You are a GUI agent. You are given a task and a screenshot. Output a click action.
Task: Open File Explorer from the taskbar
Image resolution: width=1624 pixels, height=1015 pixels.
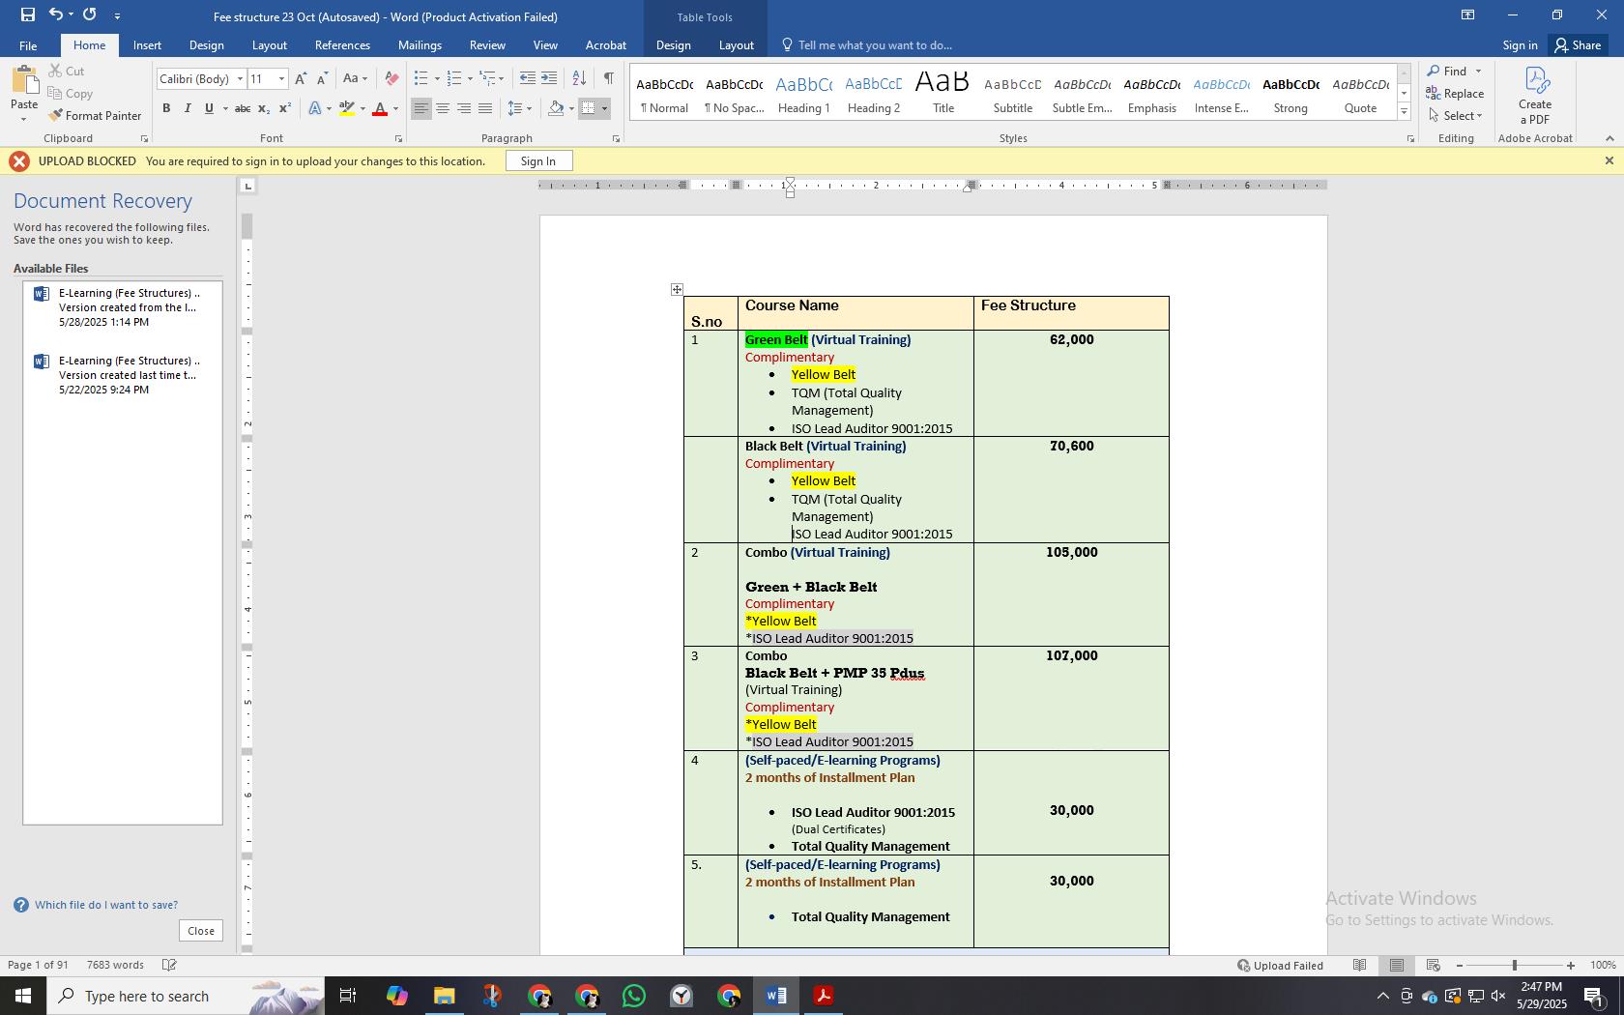click(445, 996)
